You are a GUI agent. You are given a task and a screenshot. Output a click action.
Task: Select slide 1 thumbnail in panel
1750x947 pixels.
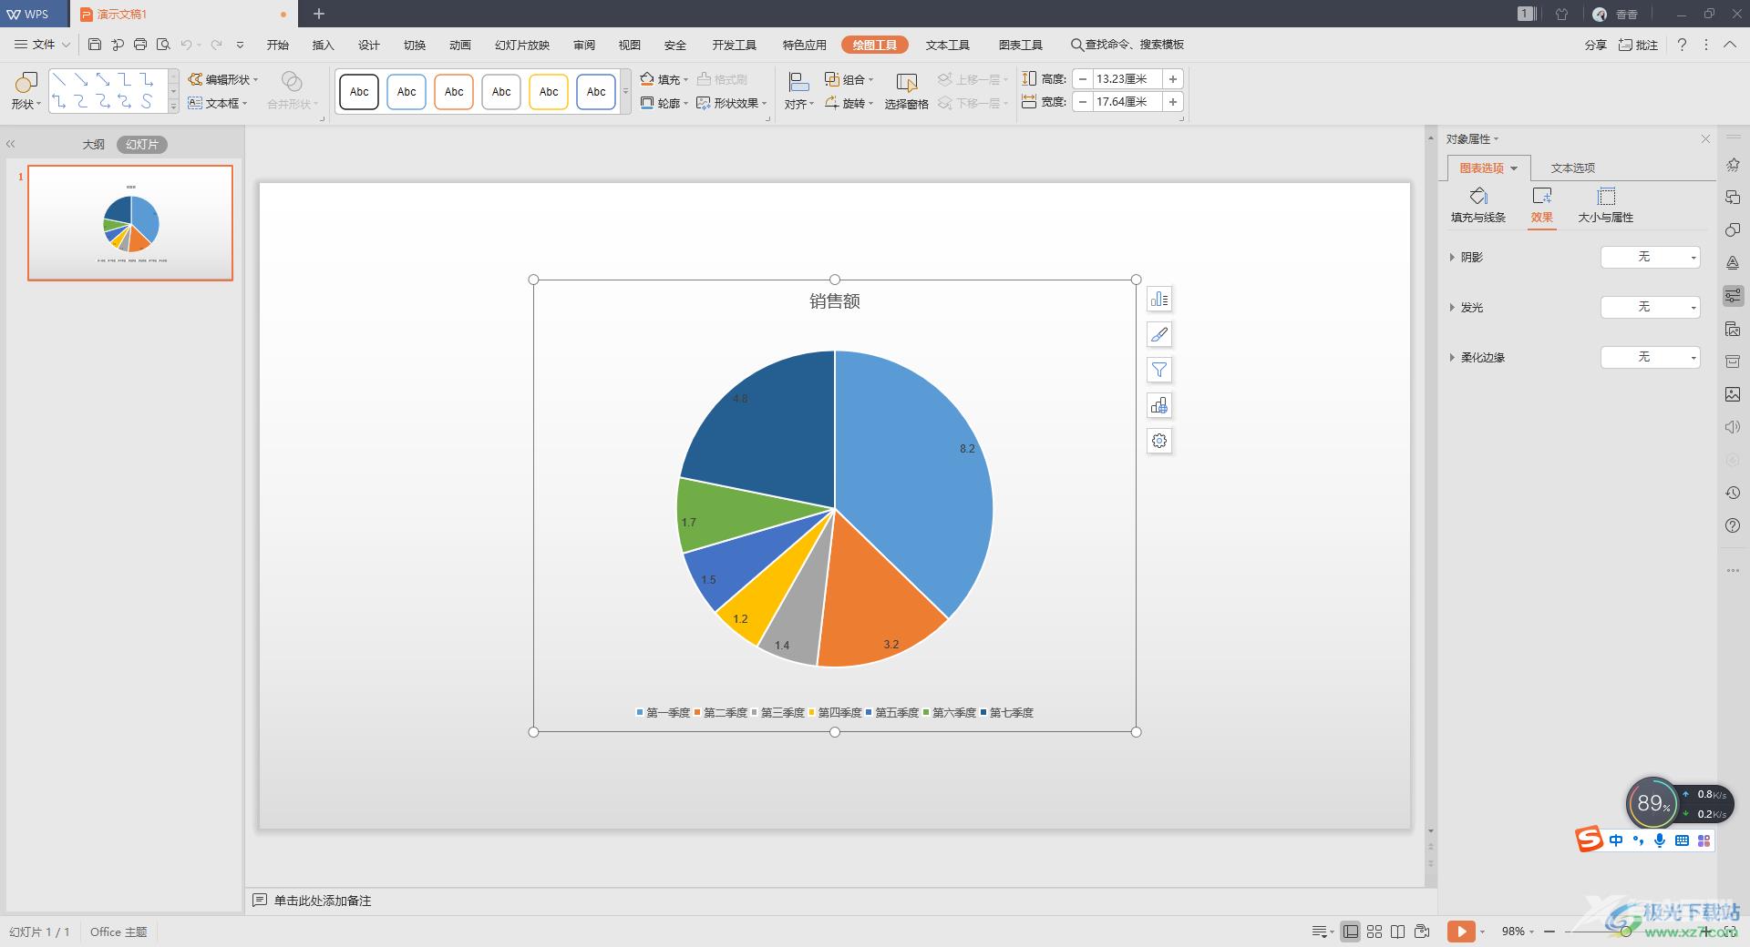pyautogui.click(x=130, y=223)
